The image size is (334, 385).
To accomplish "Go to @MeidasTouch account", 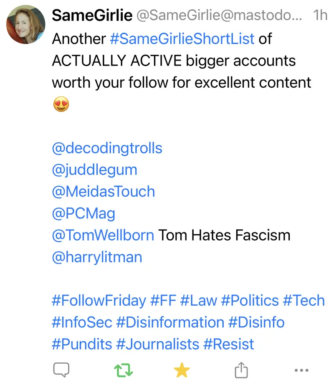I will click(x=104, y=192).
